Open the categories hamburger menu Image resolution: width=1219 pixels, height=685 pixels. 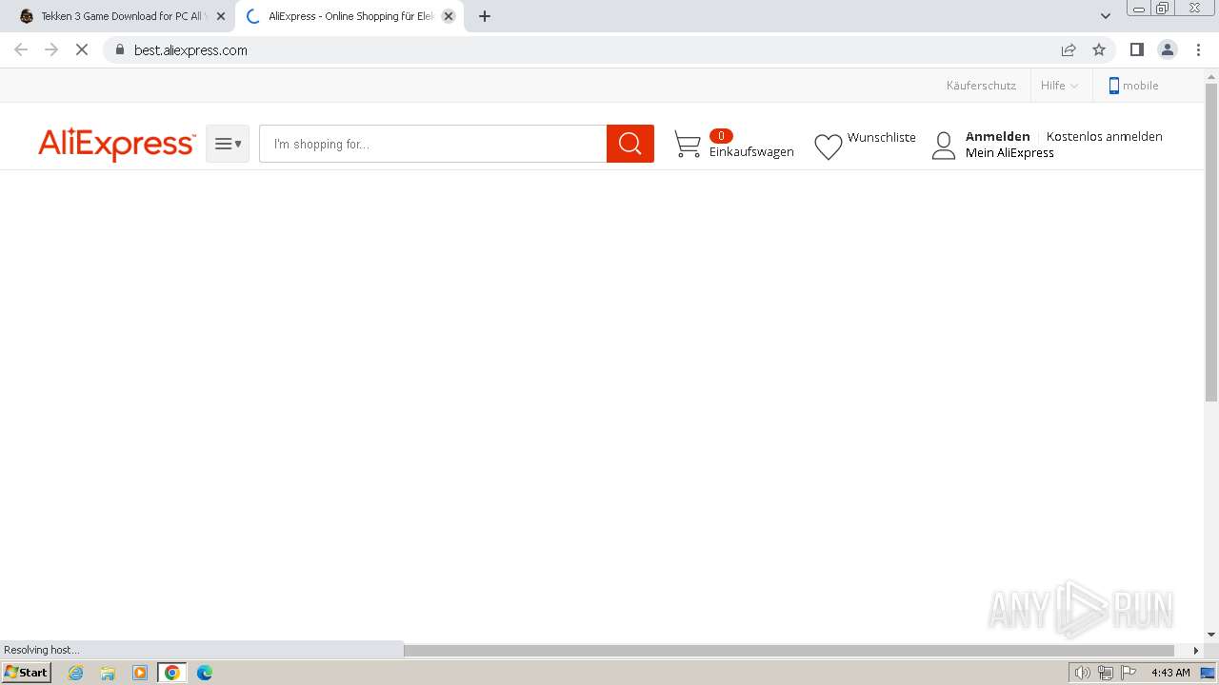[228, 144]
